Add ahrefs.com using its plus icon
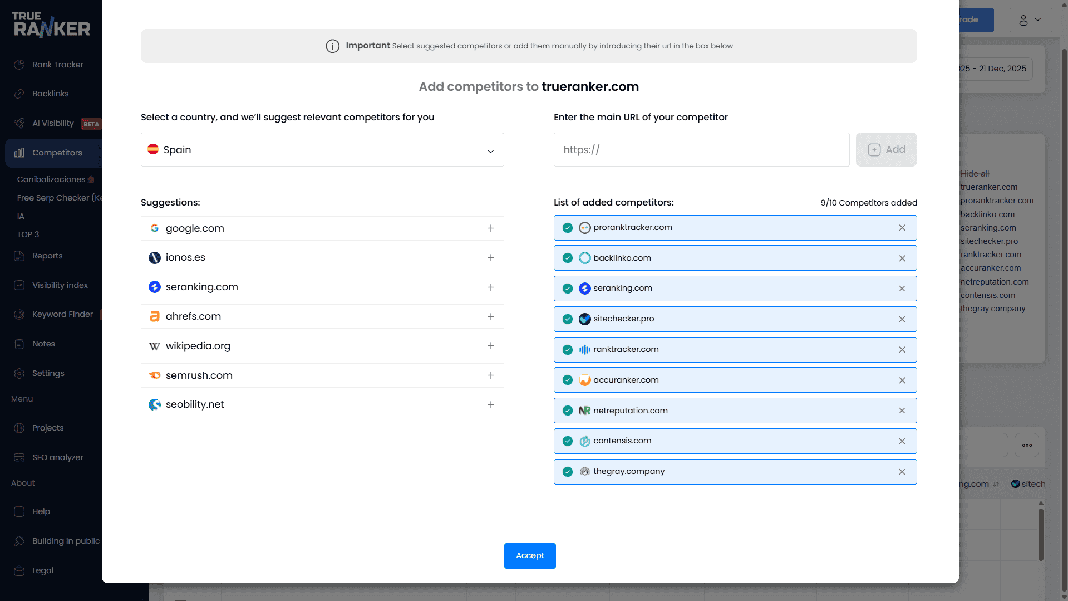 490,316
